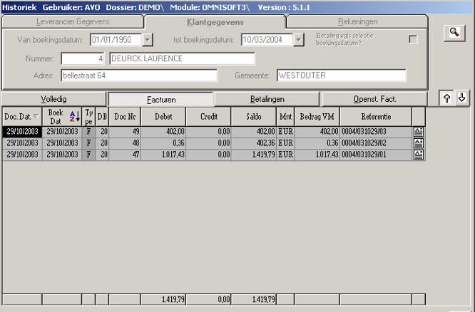The image size is (475, 312).
Task: Click Saldo cell 402,36
Action: (x=254, y=143)
